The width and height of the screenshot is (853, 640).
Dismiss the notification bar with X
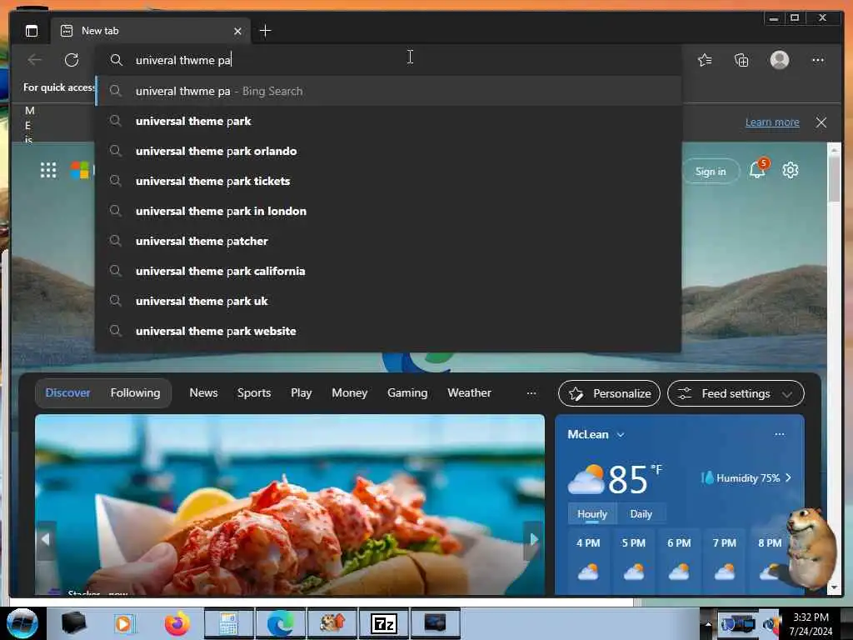[x=821, y=122]
